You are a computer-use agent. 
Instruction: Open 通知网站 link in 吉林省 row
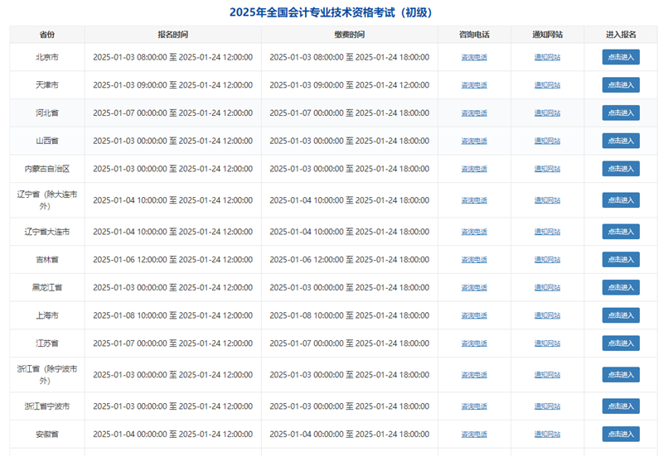tap(547, 259)
